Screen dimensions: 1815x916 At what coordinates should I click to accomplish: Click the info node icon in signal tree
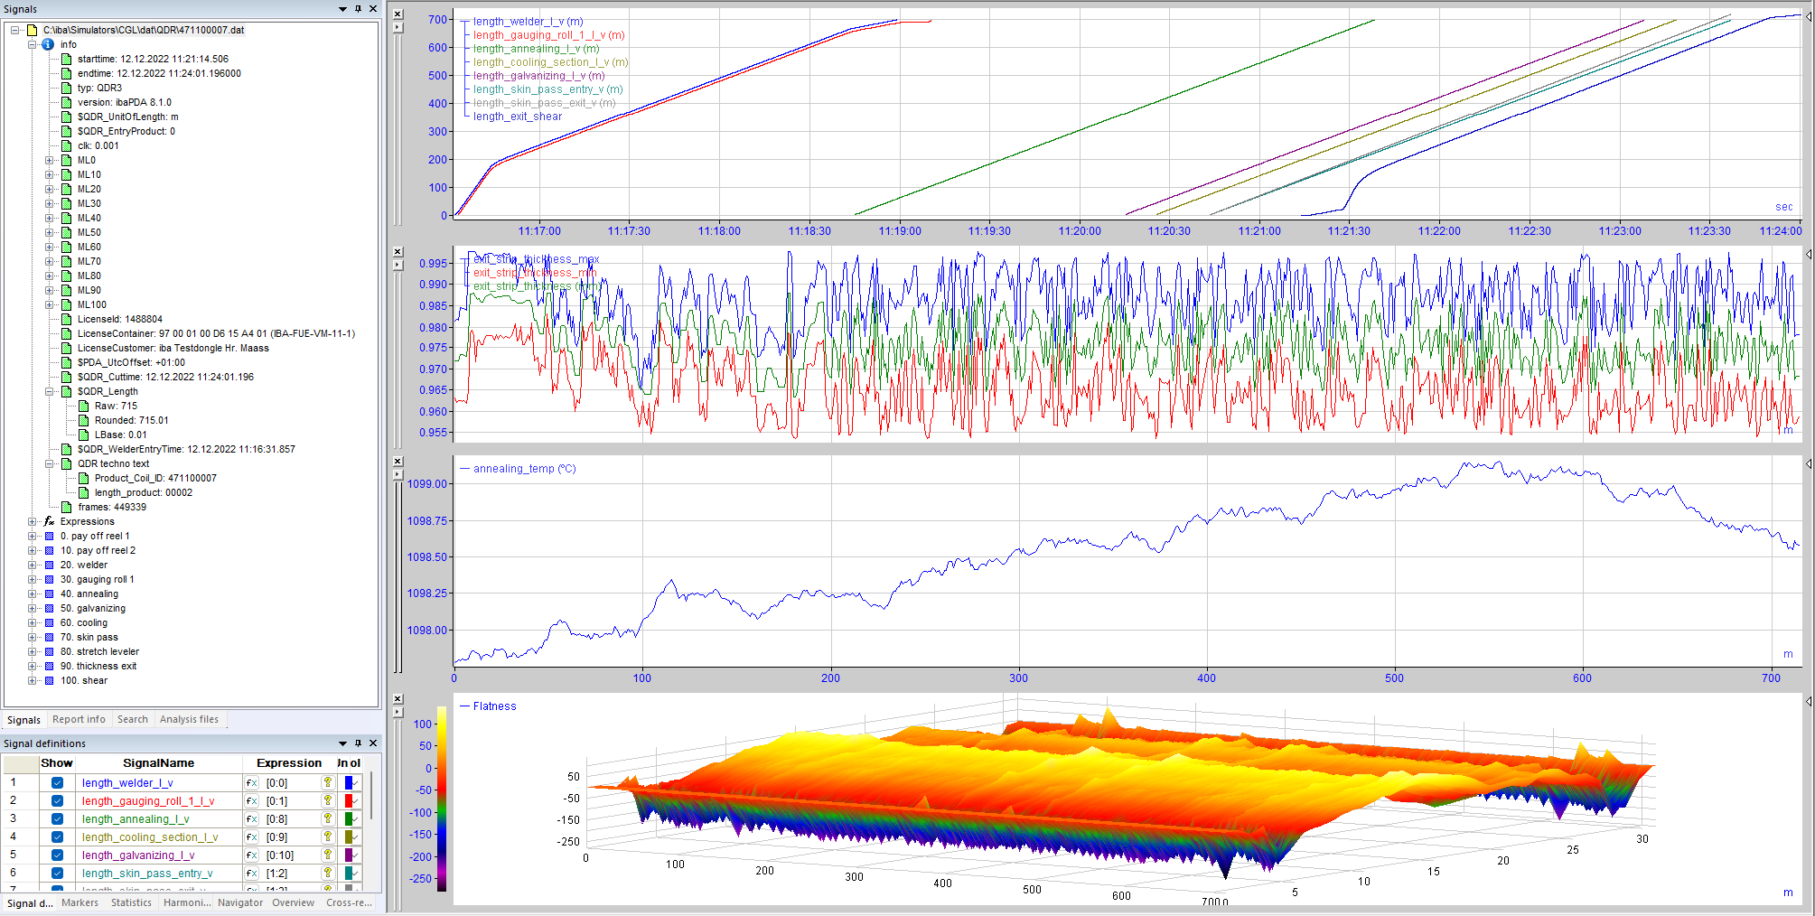tap(49, 44)
